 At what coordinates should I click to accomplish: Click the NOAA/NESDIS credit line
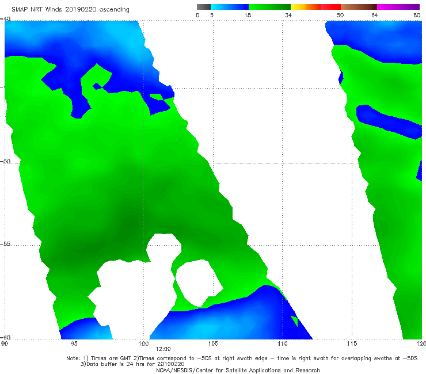pos(238,371)
